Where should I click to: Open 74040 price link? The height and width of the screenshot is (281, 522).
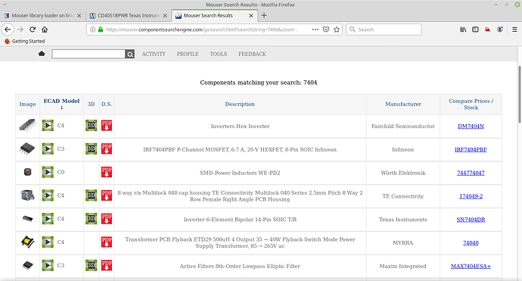pos(471,243)
